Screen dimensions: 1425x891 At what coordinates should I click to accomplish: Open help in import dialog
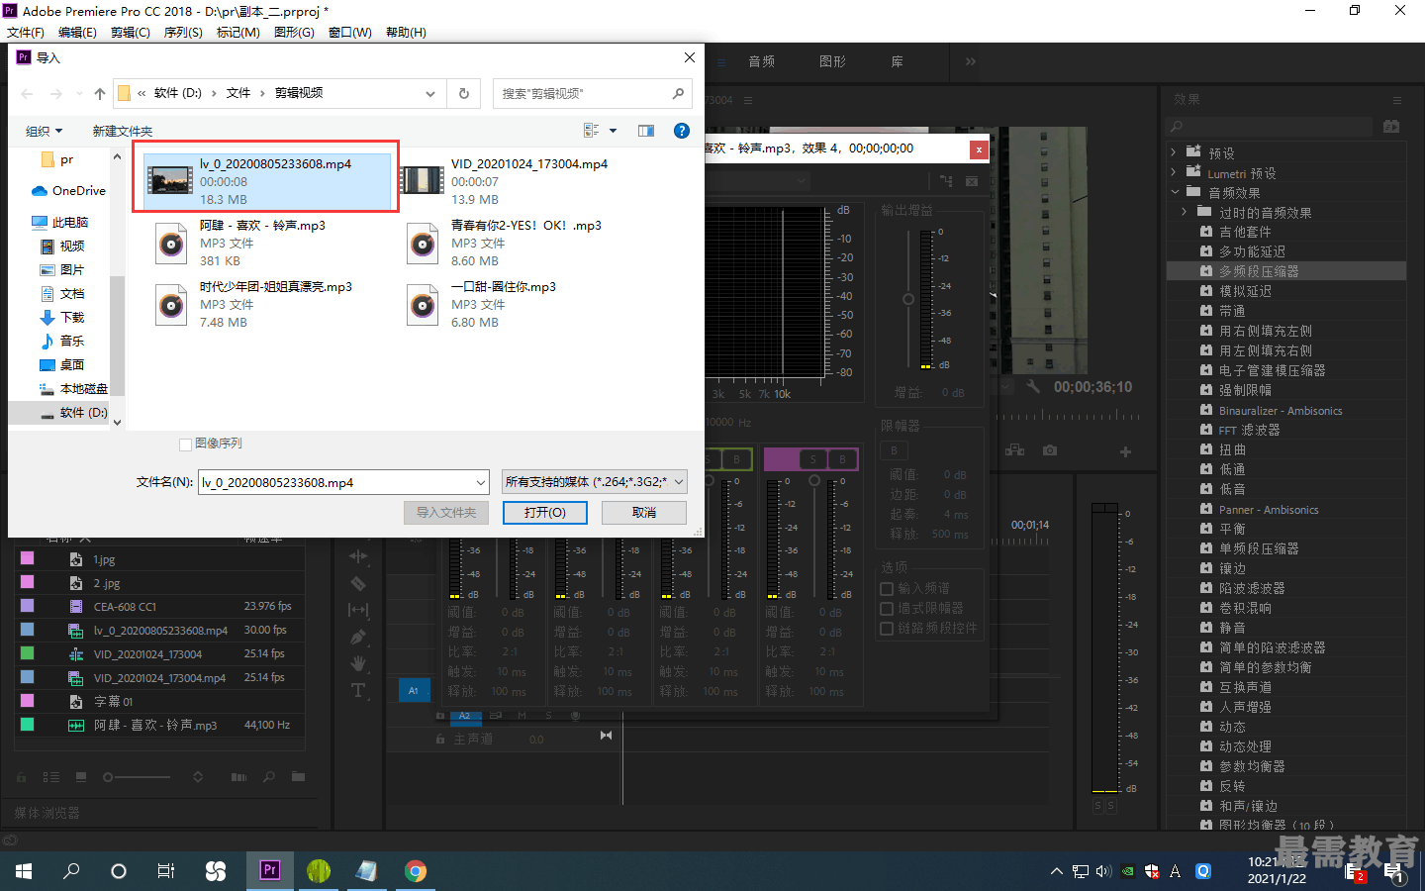681,131
